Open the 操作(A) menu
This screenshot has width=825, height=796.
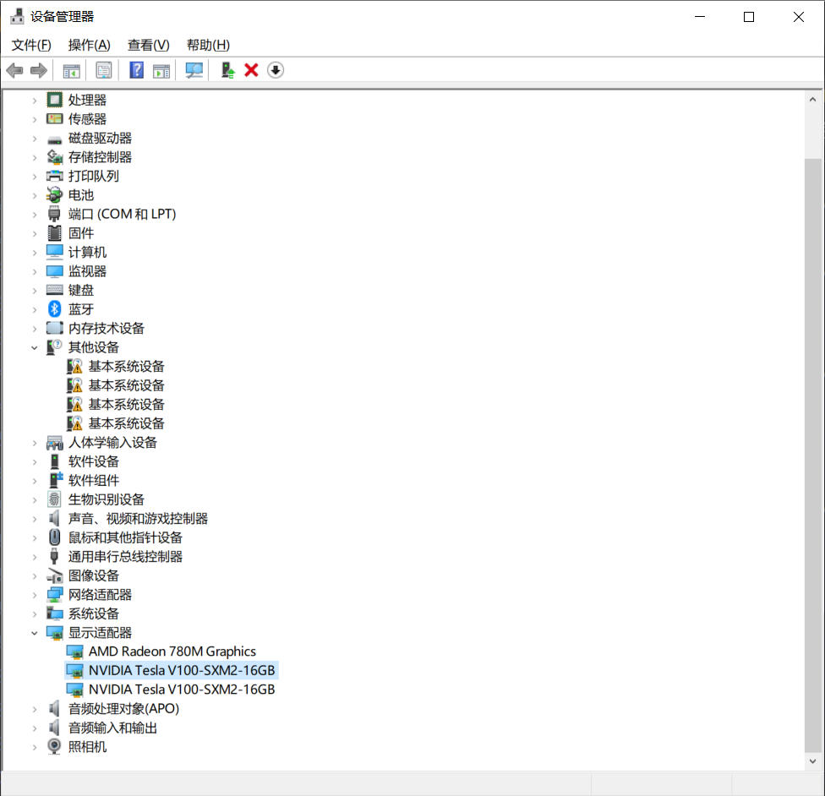89,45
